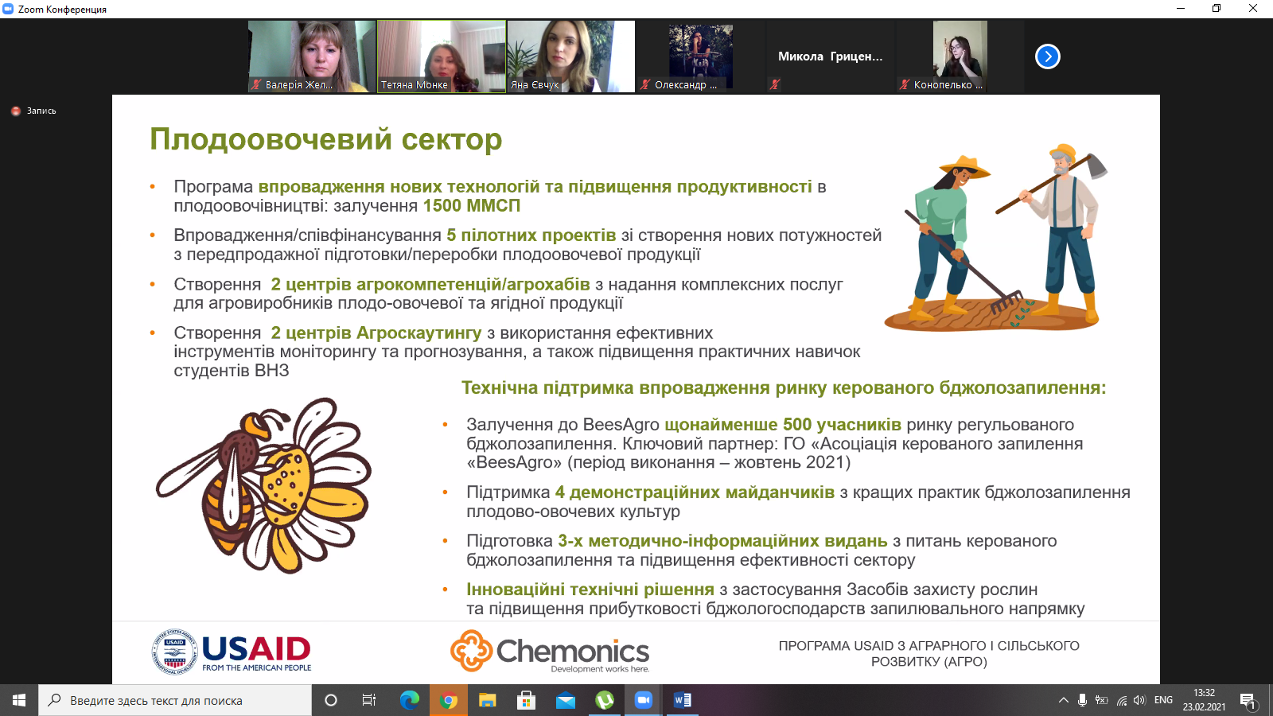Open Wi-Fi network settings in tray

point(1122,700)
